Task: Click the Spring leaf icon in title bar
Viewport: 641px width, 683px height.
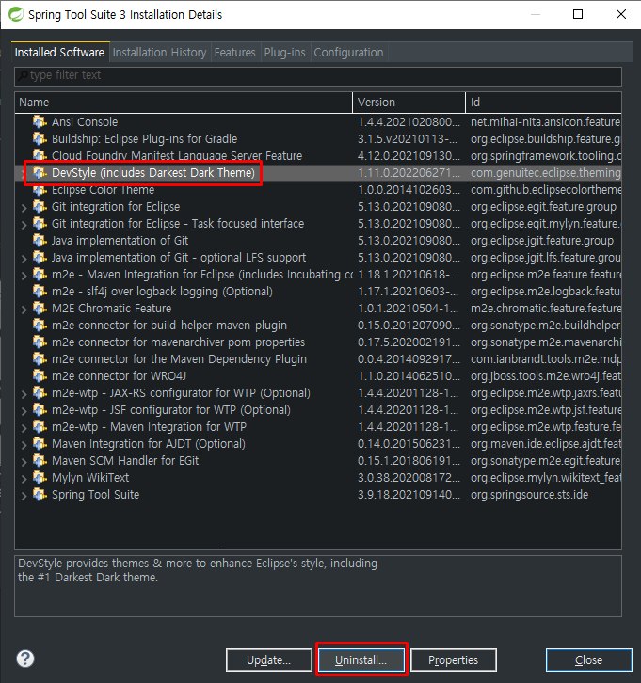Action: pyautogui.click(x=16, y=14)
